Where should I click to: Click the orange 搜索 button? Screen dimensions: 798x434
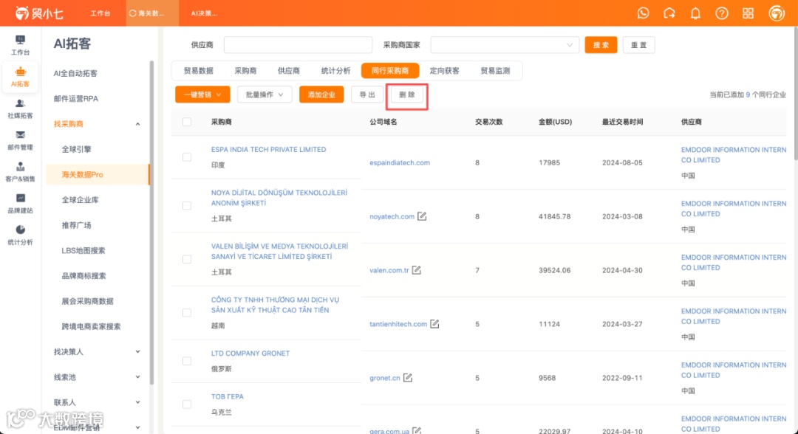[x=601, y=45]
